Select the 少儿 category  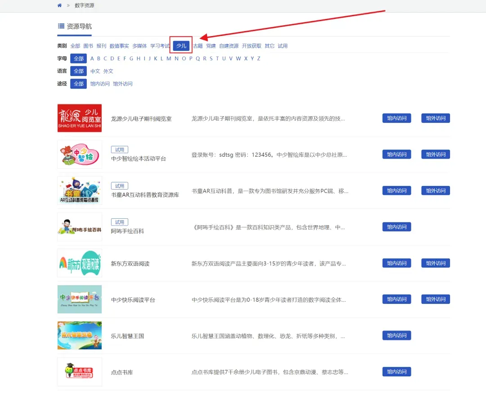[181, 46]
